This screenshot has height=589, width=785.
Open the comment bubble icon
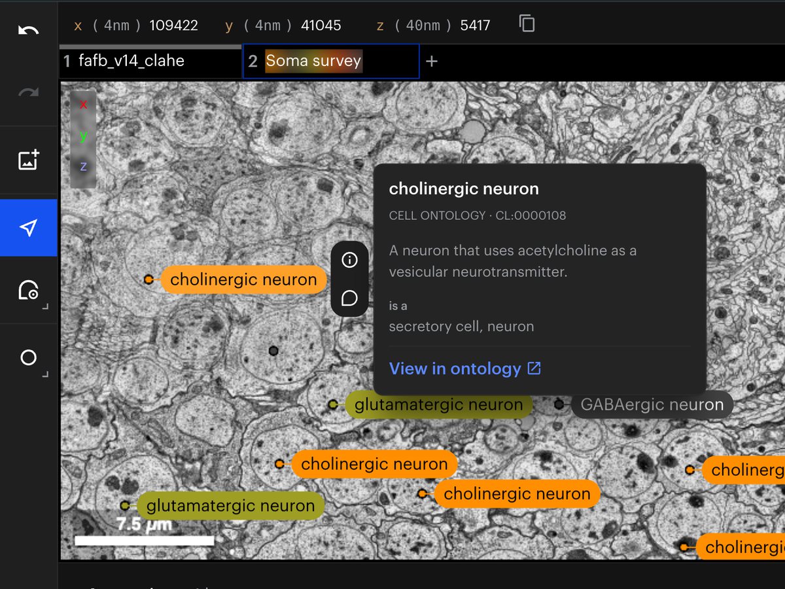click(x=350, y=298)
